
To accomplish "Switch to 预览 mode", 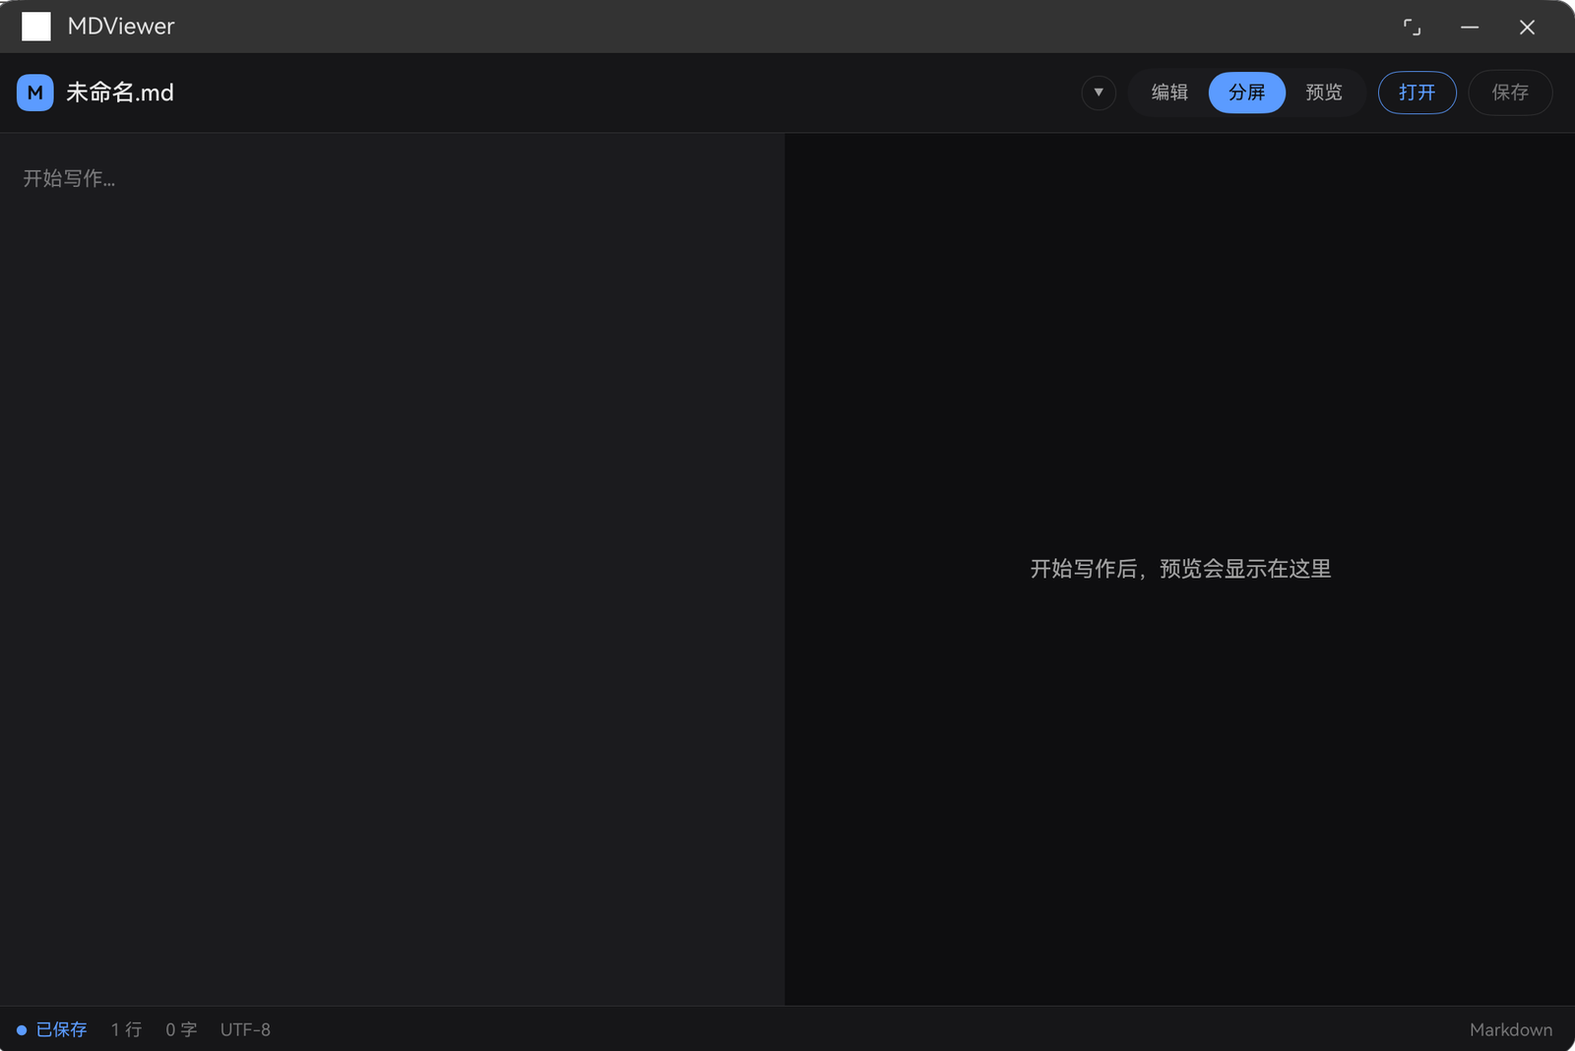I will pyautogui.click(x=1324, y=93).
